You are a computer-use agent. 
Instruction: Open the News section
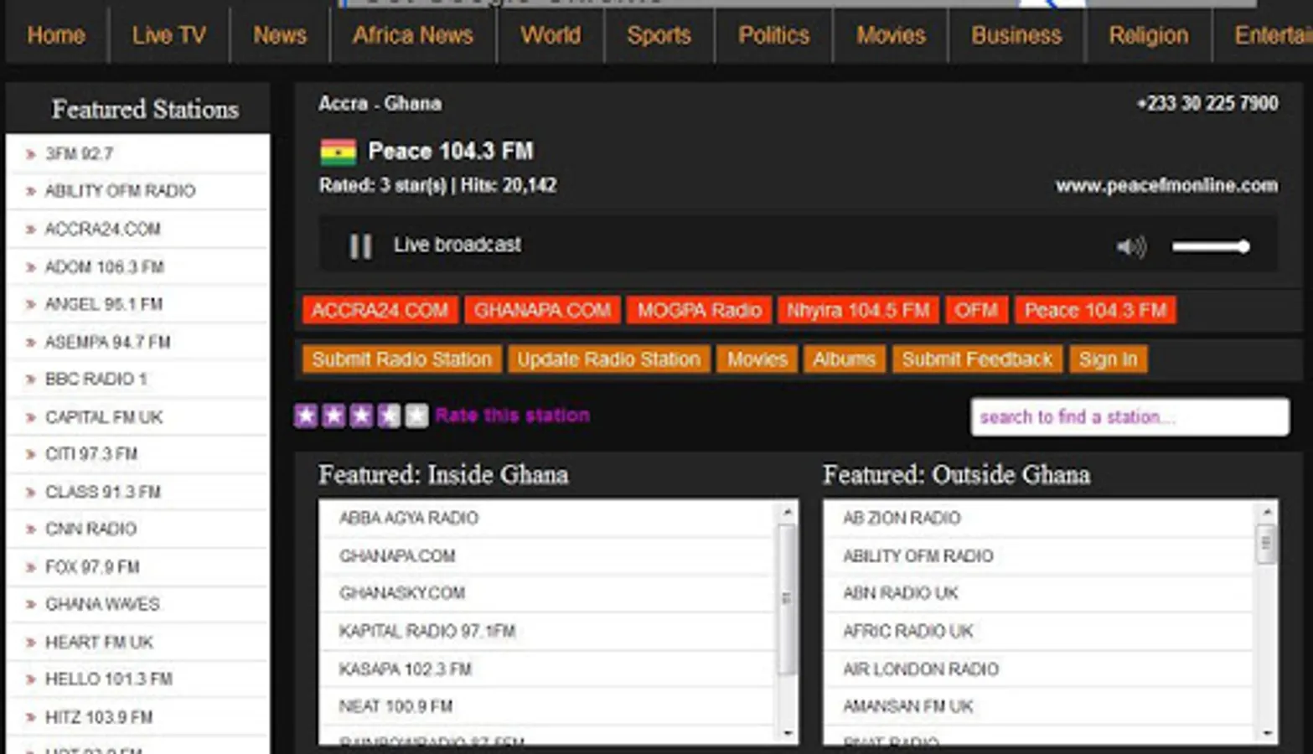280,35
